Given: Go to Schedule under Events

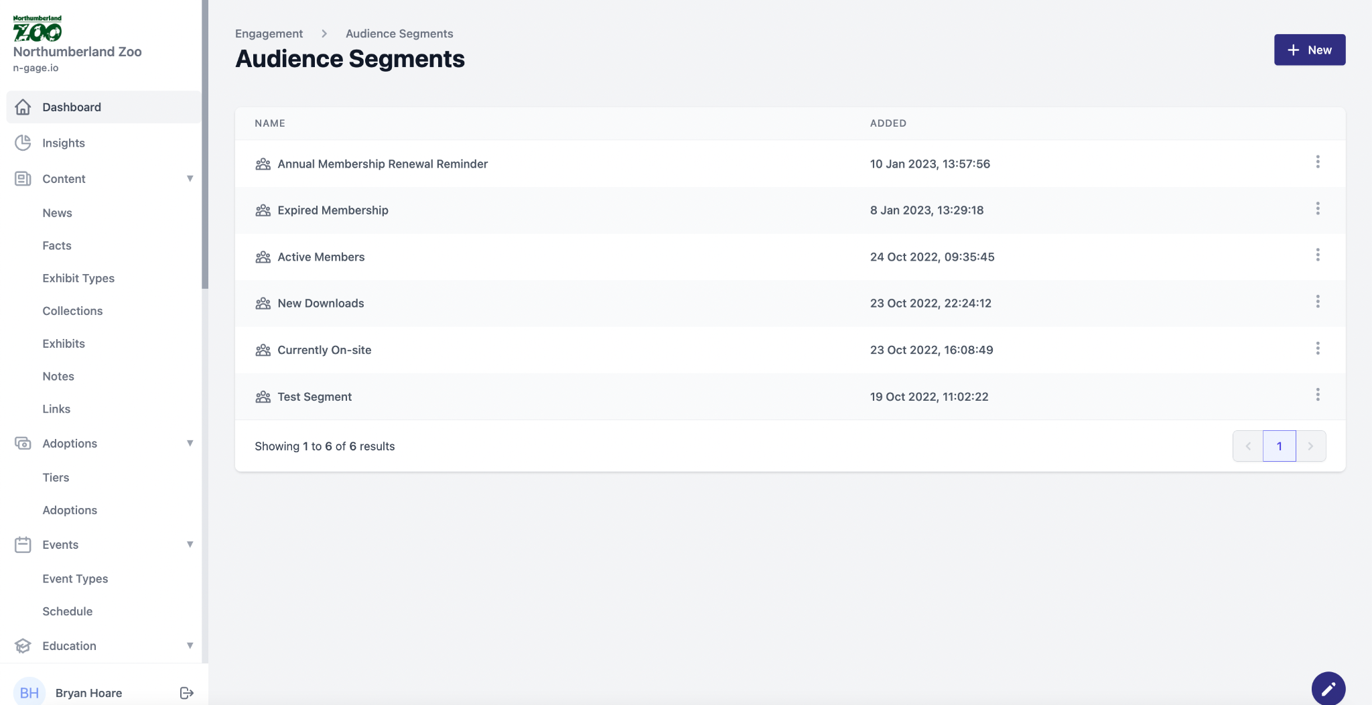Looking at the screenshot, I should [68, 611].
